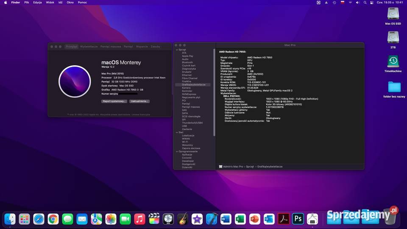Open FaceTime in the Dock
This screenshot has height=229, width=407.
click(x=125, y=219)
